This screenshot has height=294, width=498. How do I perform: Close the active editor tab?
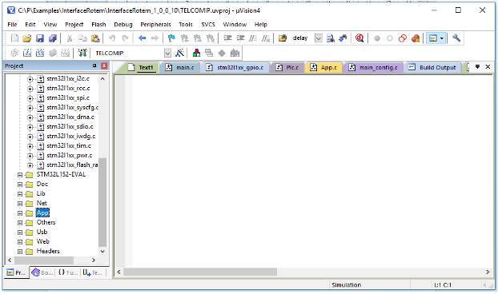(x=488, y=67)
